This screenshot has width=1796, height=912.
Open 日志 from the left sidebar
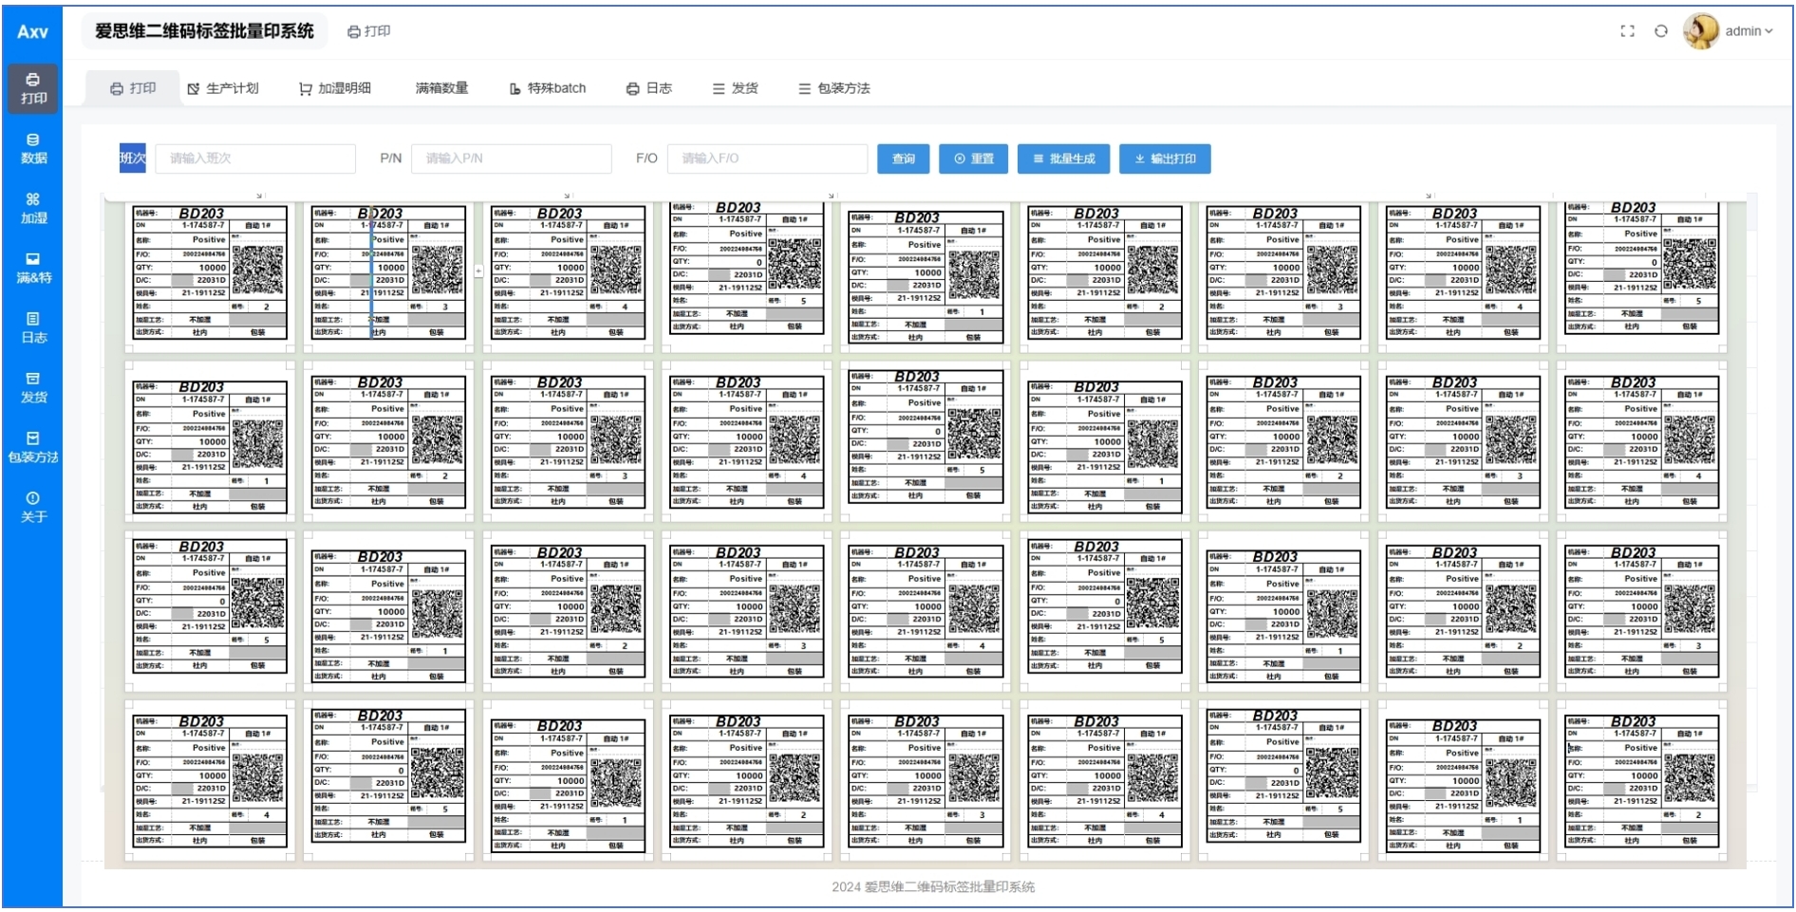click(33, 327)
